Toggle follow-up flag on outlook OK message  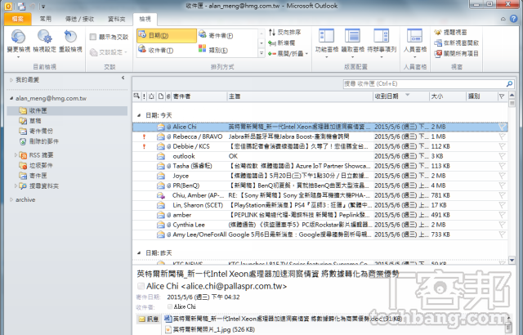click(x=502, y=156)
